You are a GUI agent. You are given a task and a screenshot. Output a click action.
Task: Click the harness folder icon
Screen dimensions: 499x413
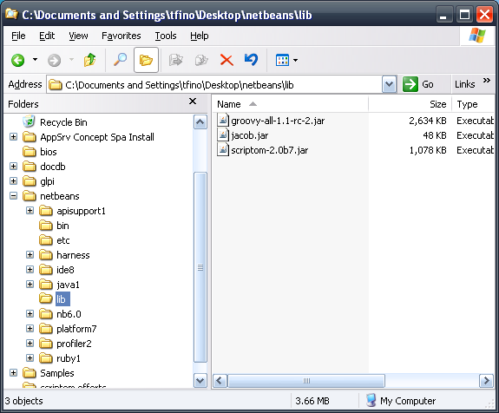(x=46, y=254)
